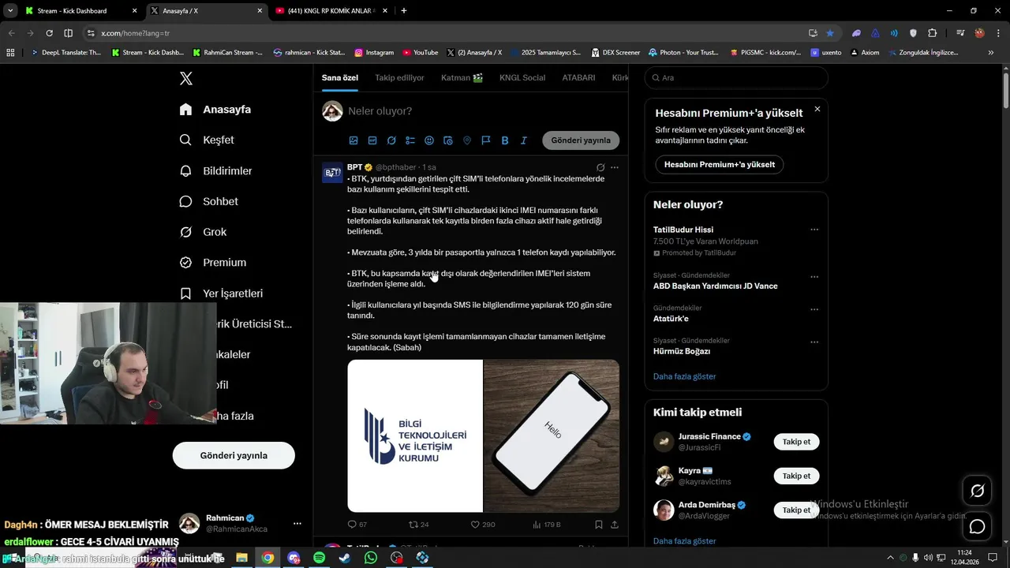Open Stream - Kick Dashboard browser tab
The image size is (1010, 568).
click(81, 11)
